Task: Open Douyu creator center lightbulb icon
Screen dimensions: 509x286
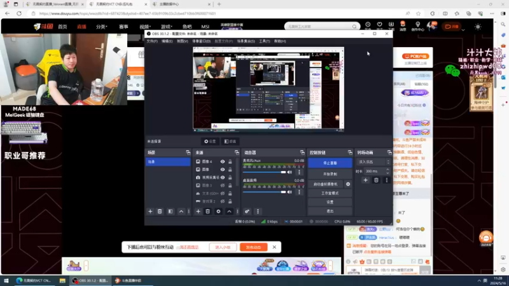Action: [x=418, y=25]
